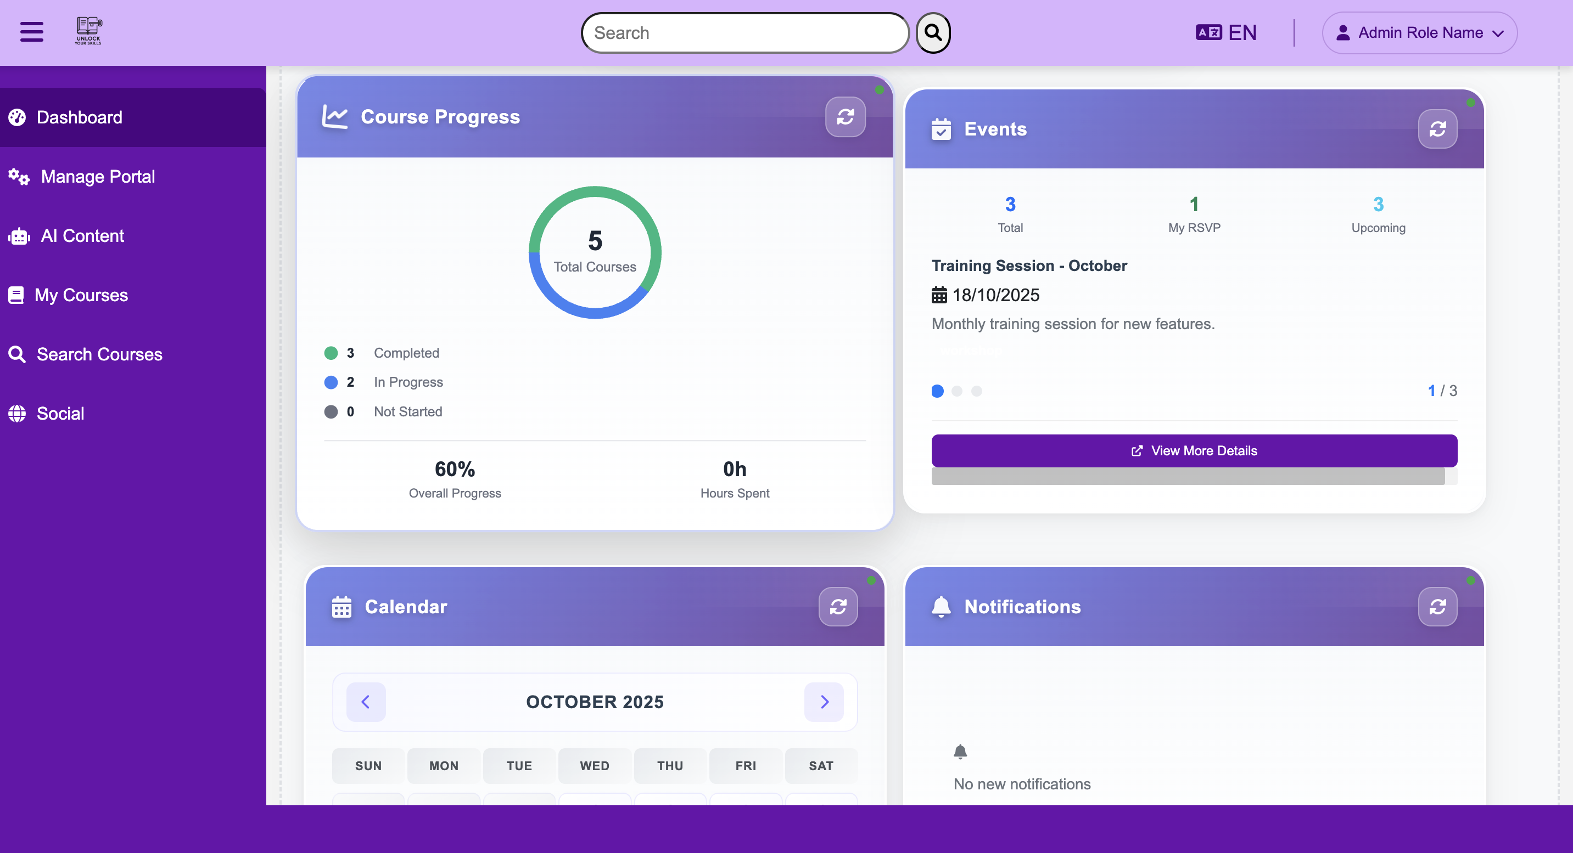Click the search submit button
The height and width of the screenshot is (853, 1573).
tap(932, 32)
